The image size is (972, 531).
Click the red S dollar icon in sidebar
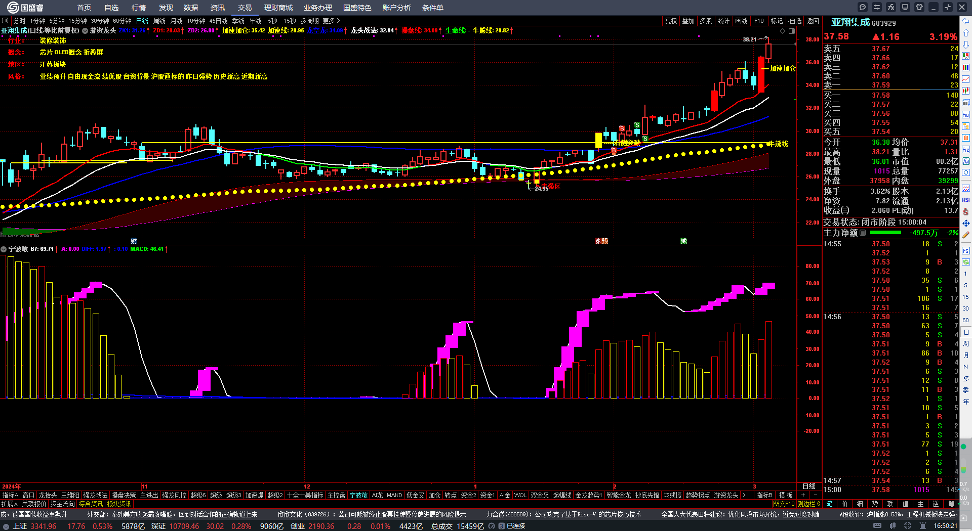966,211
